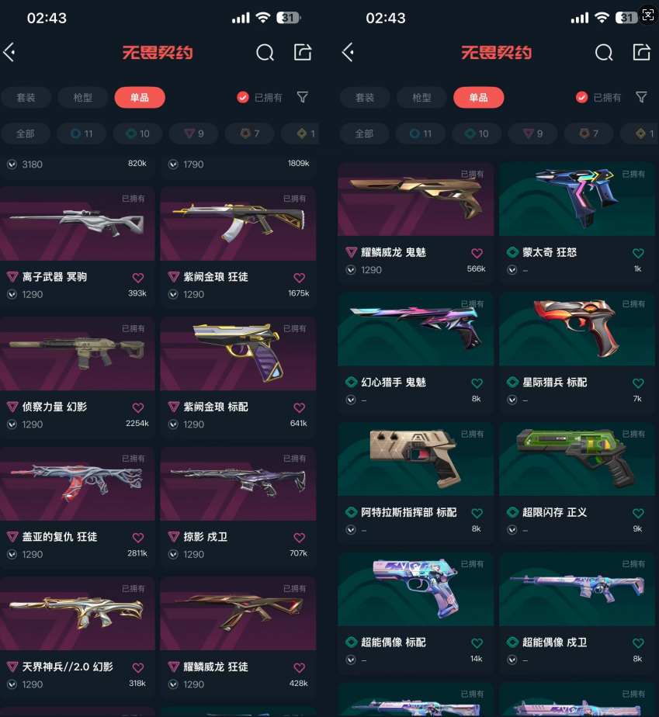Open the filter funnel on right screen

[641, 97]
